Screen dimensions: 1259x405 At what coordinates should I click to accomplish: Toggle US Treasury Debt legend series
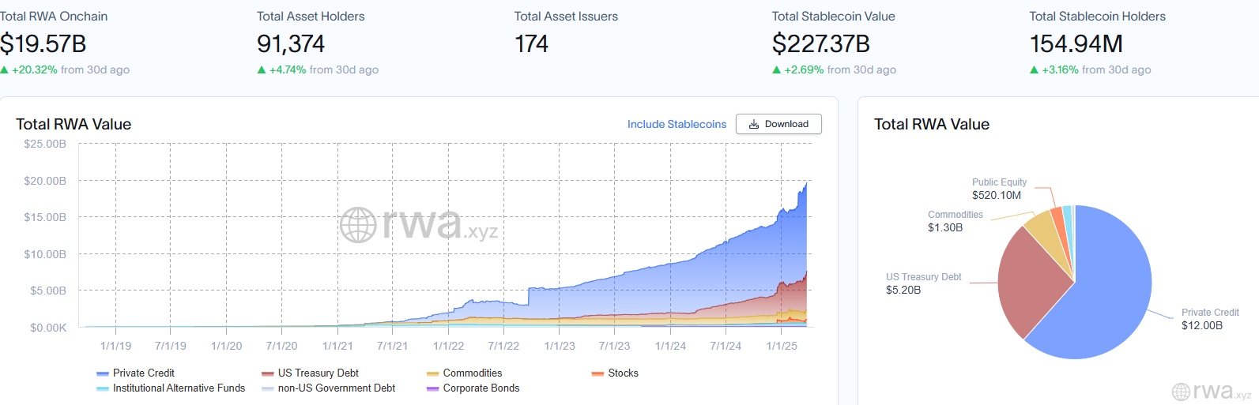pyautogui.click(x=318, y=373)
